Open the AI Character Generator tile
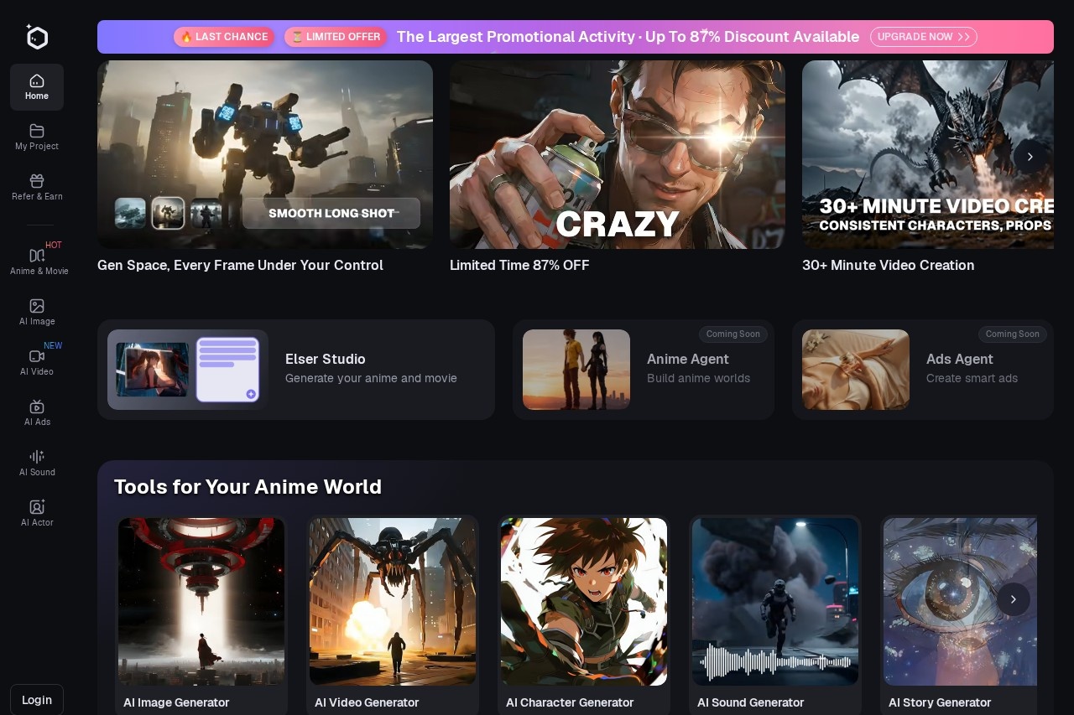The width and height of the screenshot is (1074, 715). pos(584,602)
